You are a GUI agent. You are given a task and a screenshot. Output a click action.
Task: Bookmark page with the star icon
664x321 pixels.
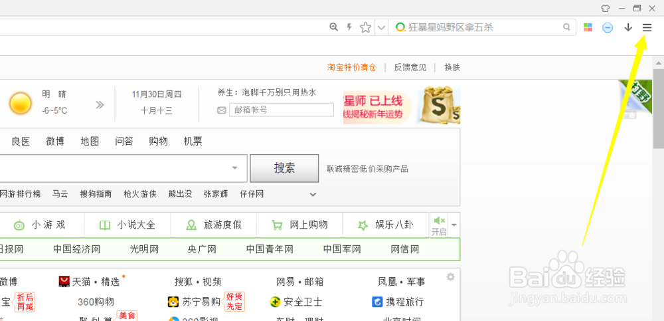365,27
